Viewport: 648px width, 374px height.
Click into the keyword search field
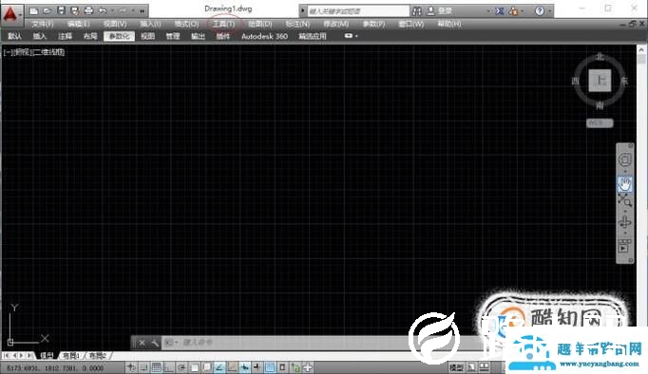pyautogui.click(x=358, y=11)
